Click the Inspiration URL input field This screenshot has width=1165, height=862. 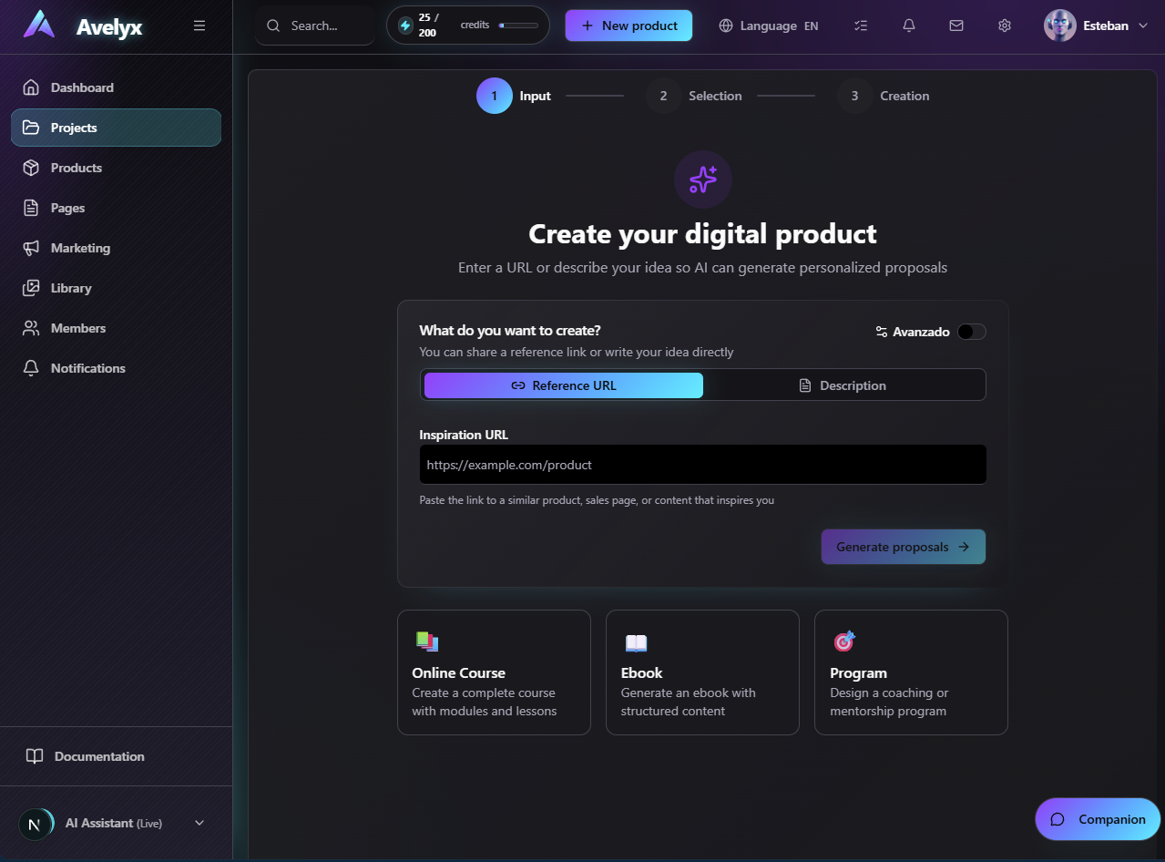tap(702, 464)
